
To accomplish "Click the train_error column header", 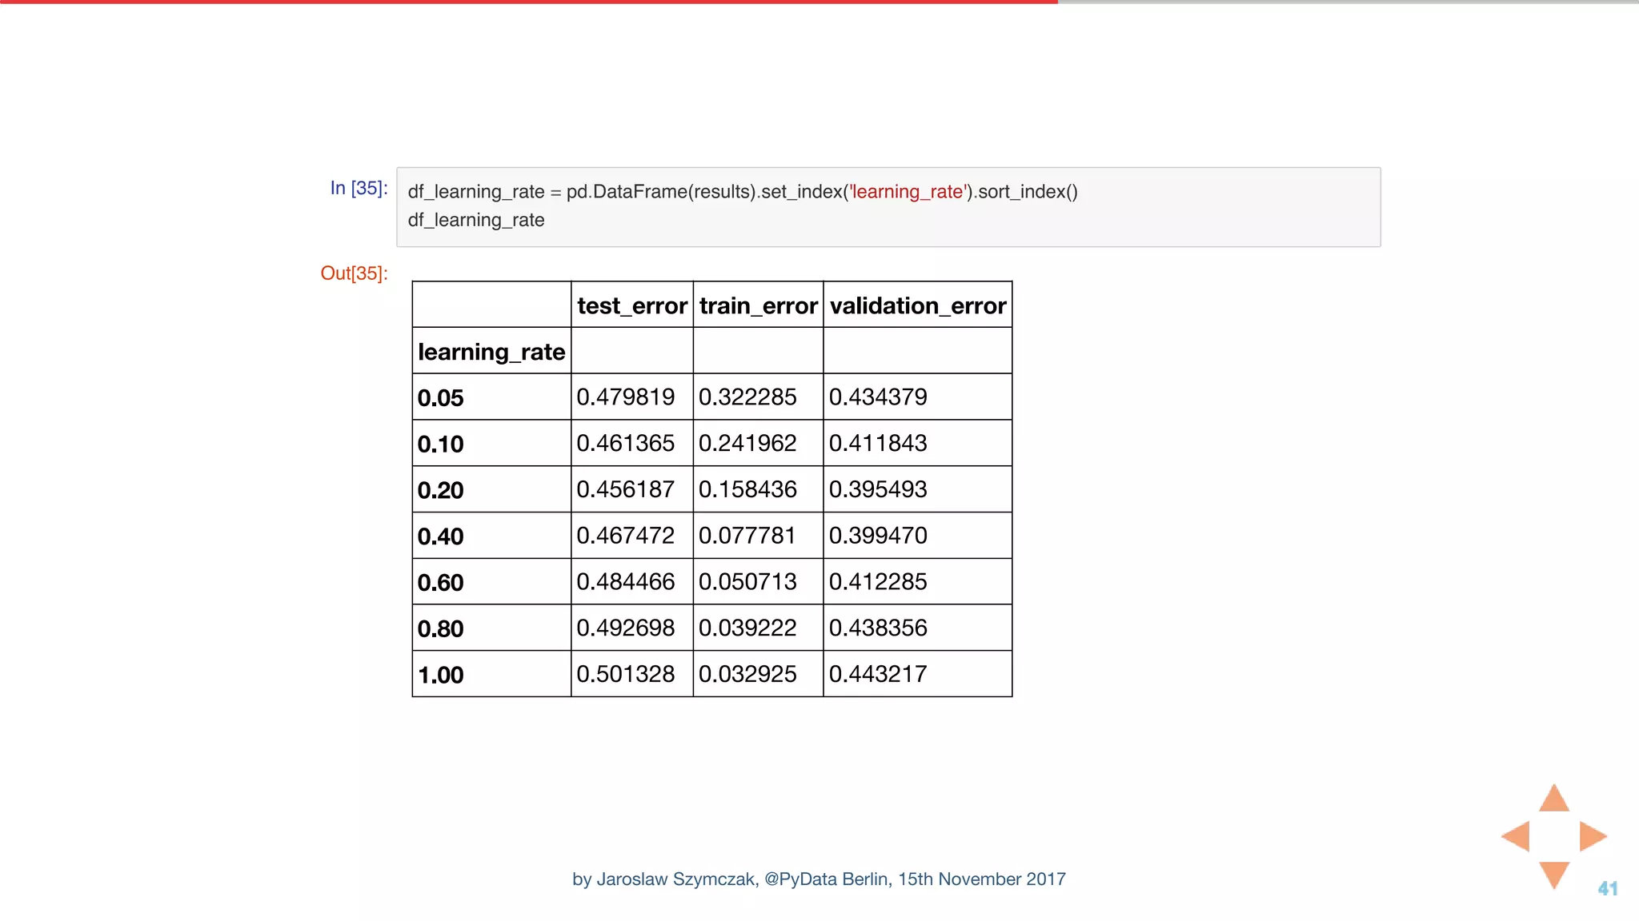I will point(759,305).
